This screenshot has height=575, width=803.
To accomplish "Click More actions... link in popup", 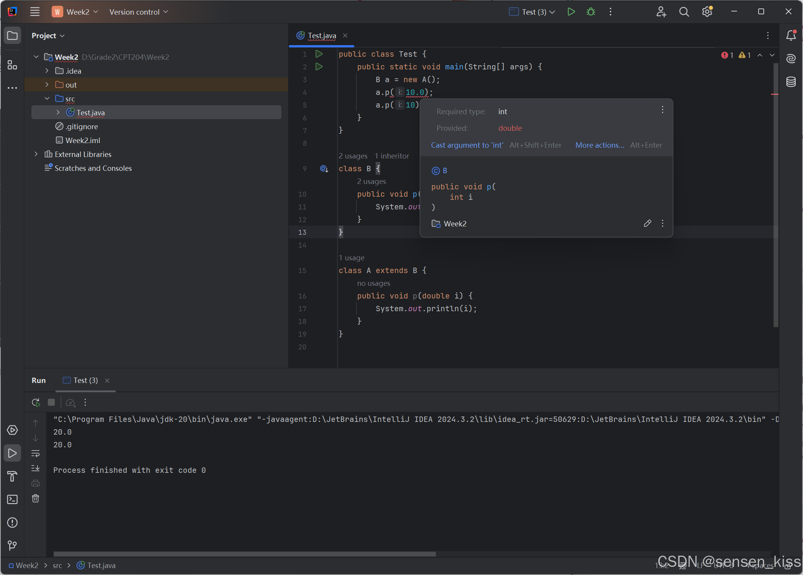I will (600, 145).
